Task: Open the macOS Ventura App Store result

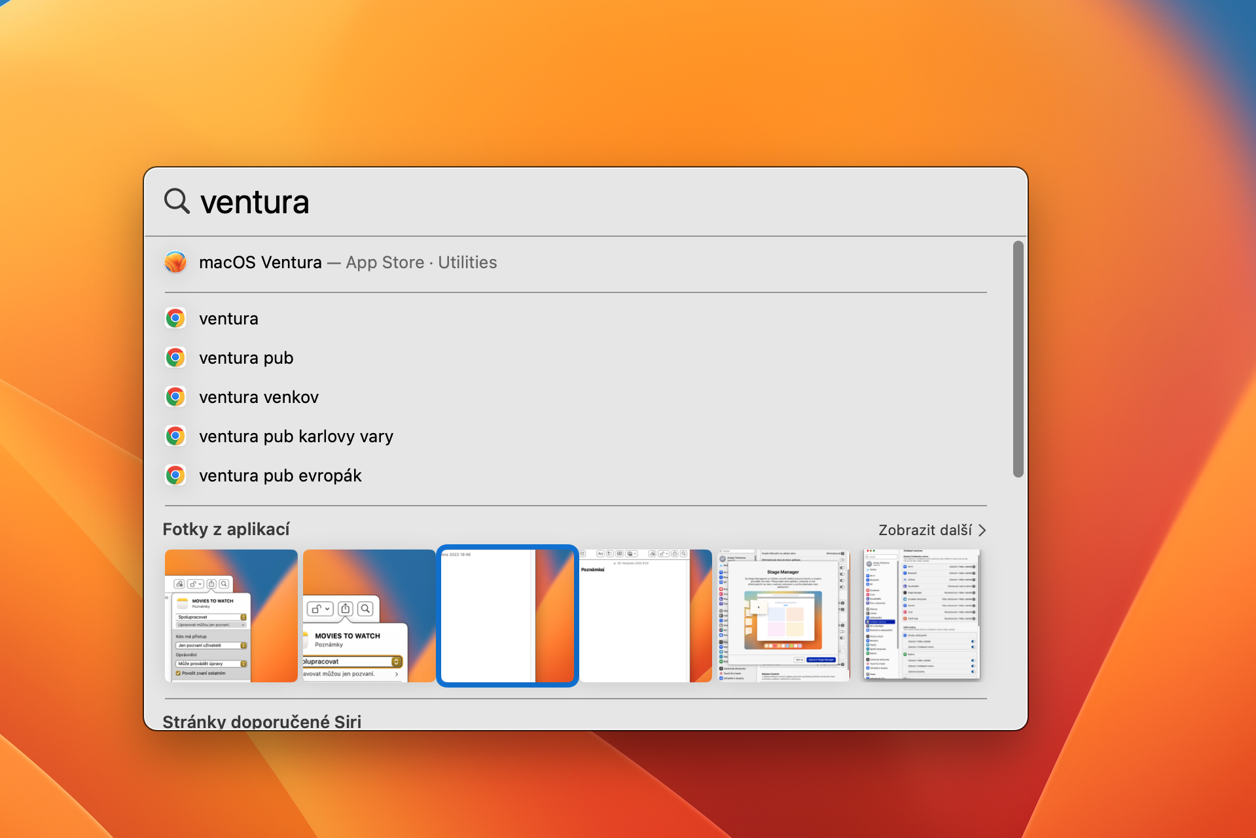Action: pyautogui.click(x=576, y=262)
